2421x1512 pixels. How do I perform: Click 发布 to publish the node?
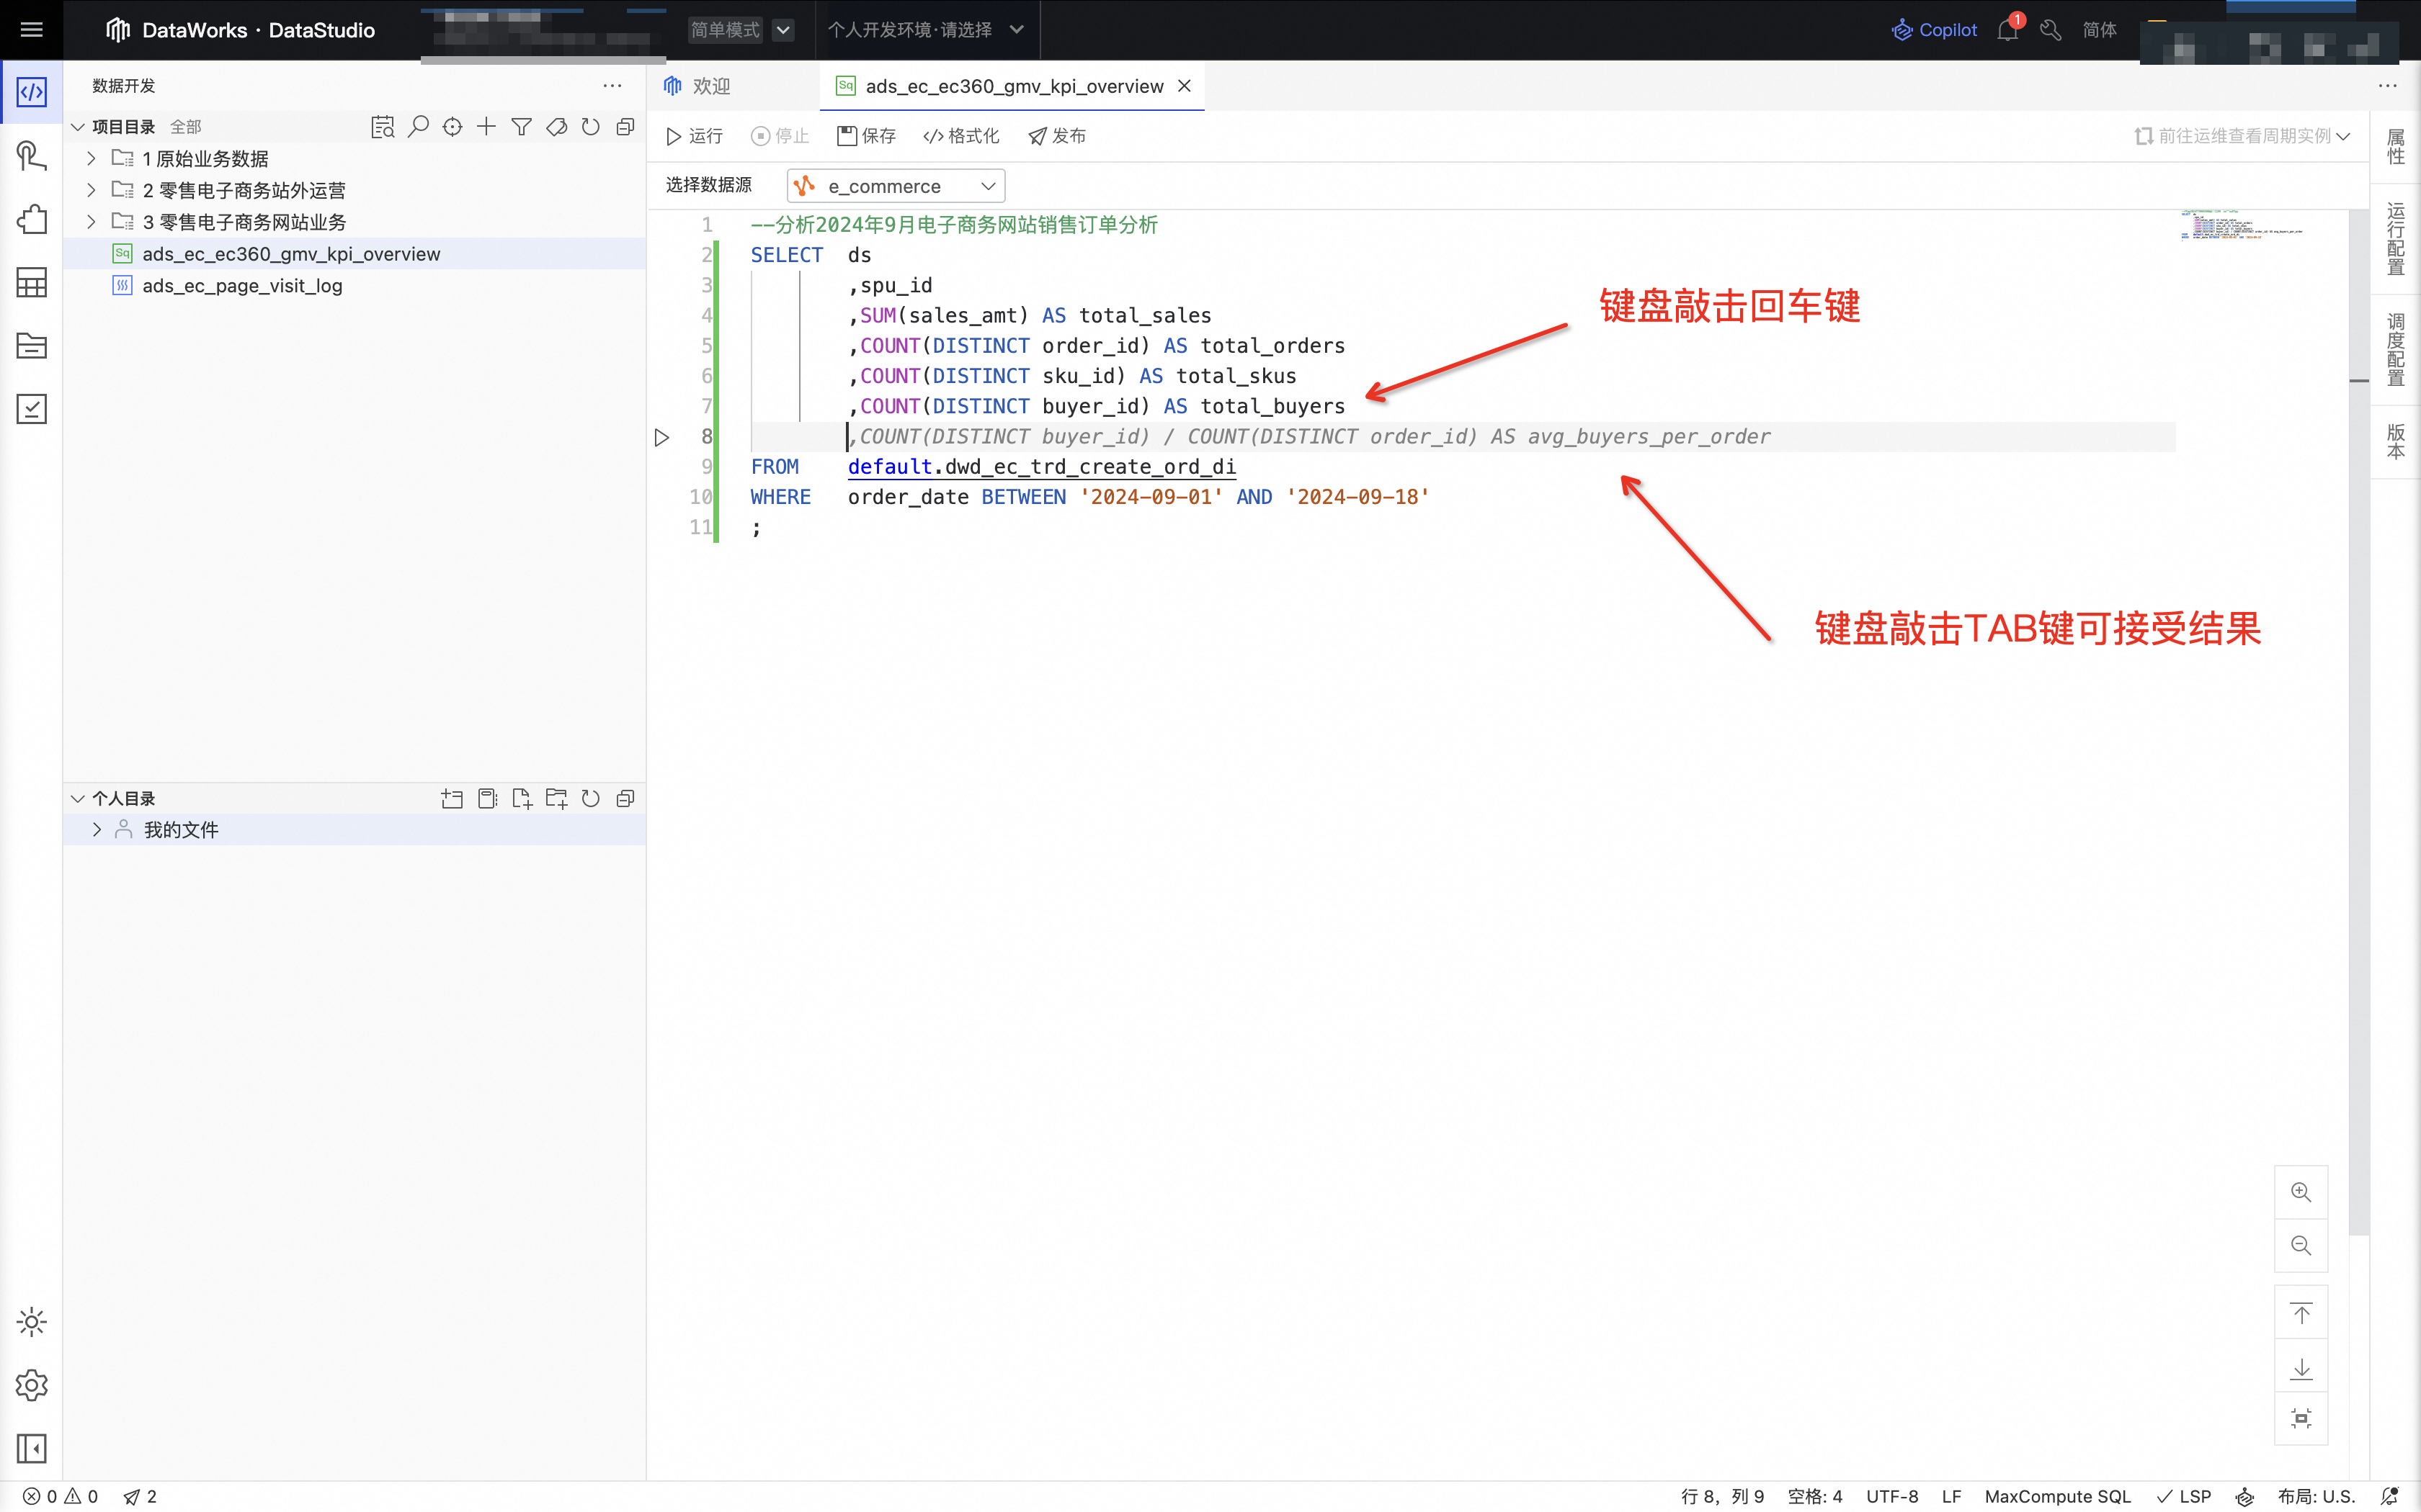pyautogui.click(x=1056, y=136)
